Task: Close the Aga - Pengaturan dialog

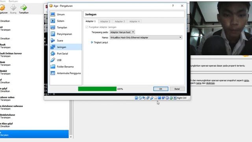Action: pyautogui.click(x=182, y=6)
